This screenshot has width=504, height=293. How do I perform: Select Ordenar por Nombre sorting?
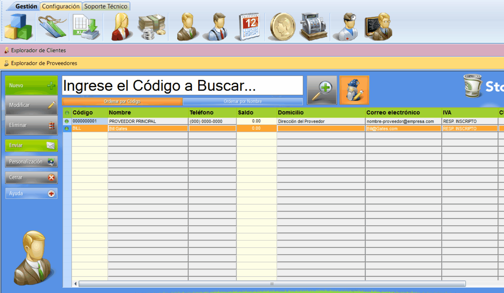coord(243,102)
